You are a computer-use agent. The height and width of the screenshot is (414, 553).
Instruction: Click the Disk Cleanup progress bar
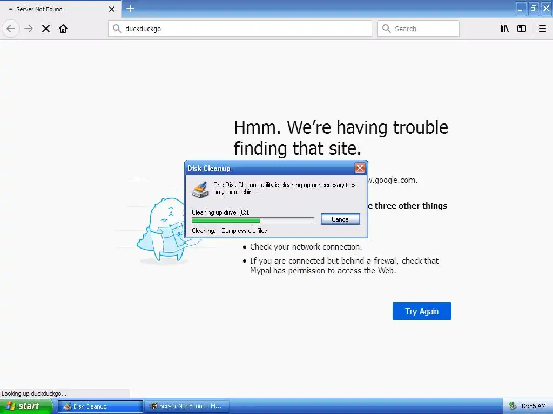[253, 220]
